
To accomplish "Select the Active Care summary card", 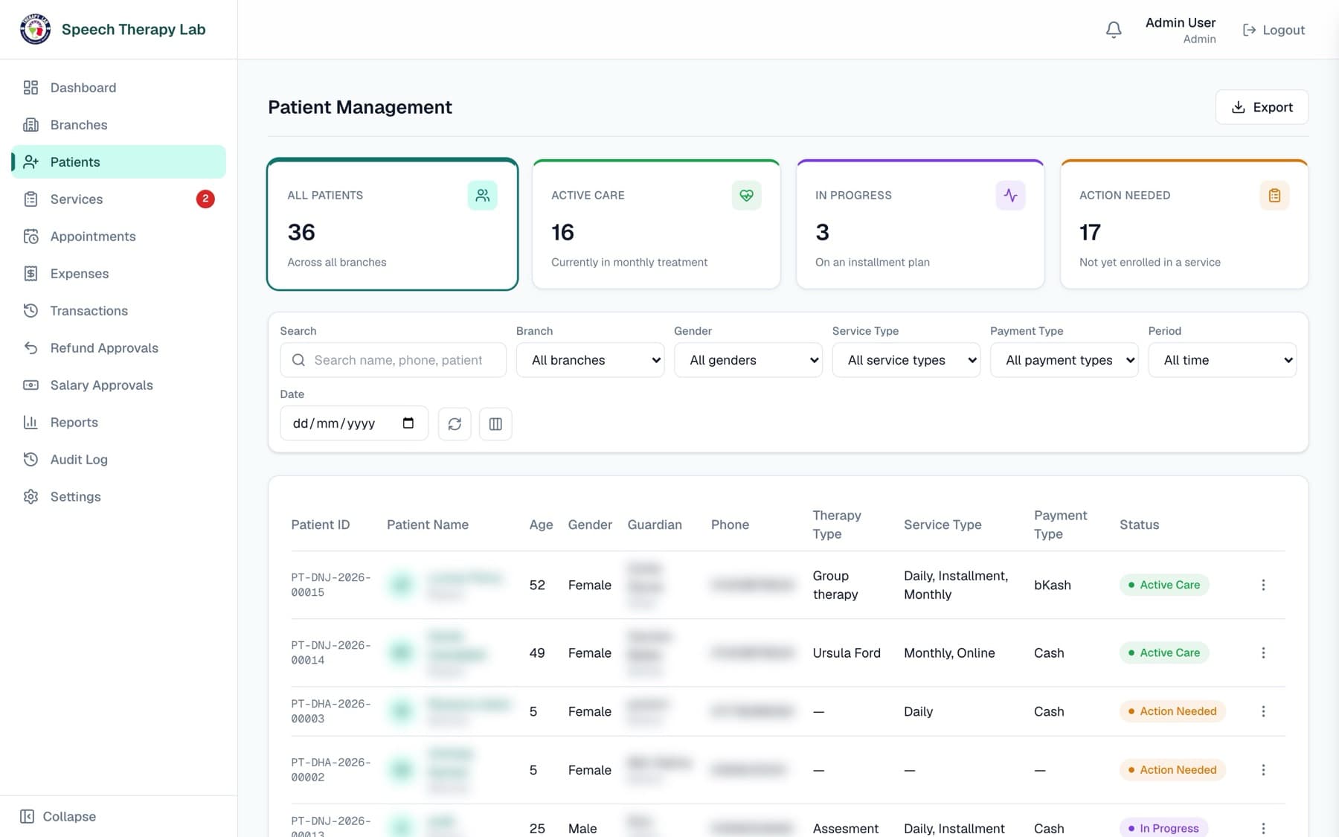I will coord(656,224).
